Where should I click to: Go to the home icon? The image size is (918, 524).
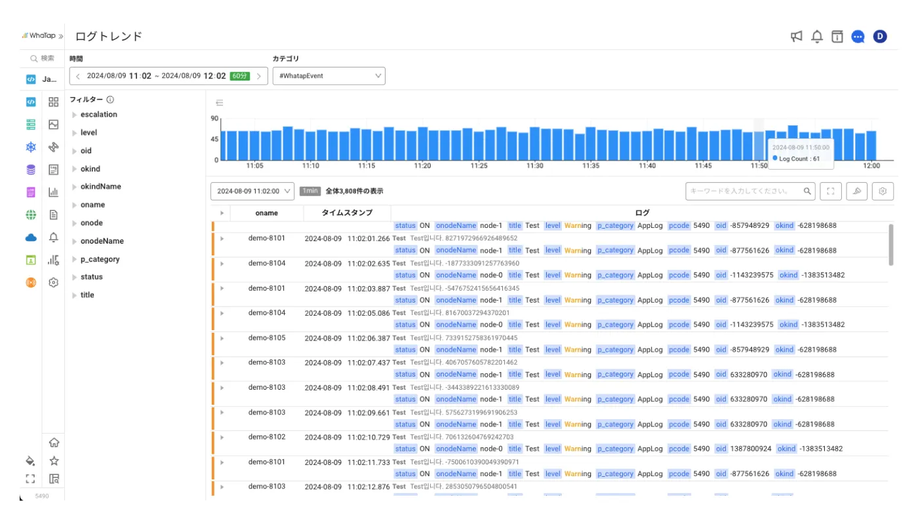coord(54,443)
